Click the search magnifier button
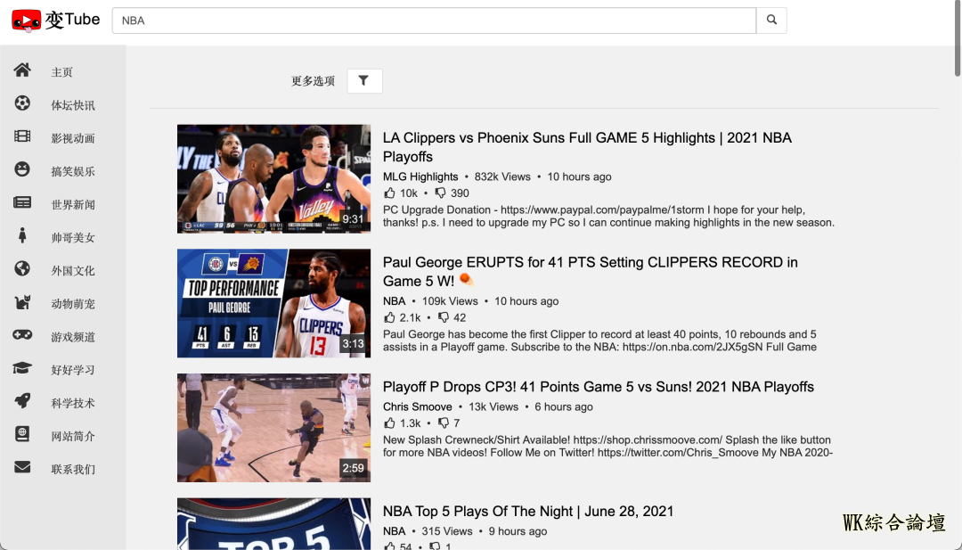Image resolution: width=962 pixels, height=550 pixels. coord(771,21)
